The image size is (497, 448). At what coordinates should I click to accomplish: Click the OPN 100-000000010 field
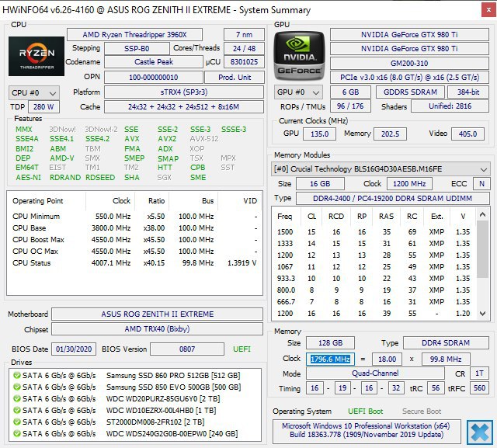(x=154, y=78)
